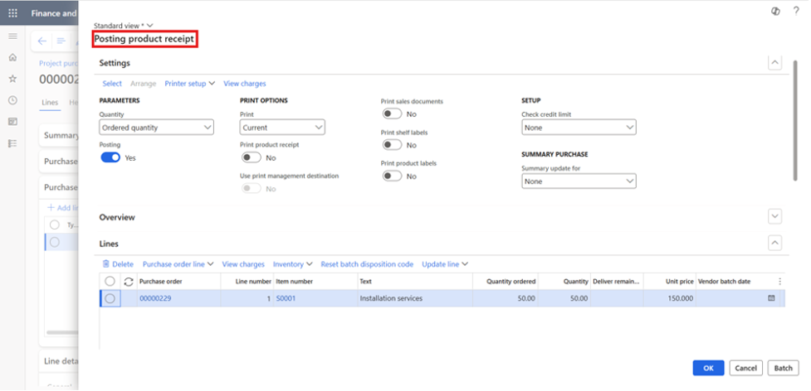Open item number link S0001

pos(286,298)
